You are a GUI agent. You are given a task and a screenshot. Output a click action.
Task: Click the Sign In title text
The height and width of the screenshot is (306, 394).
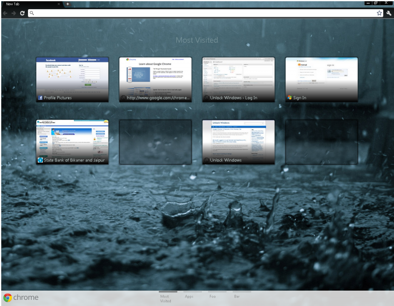pyautogui.click(x=300, y=98)
